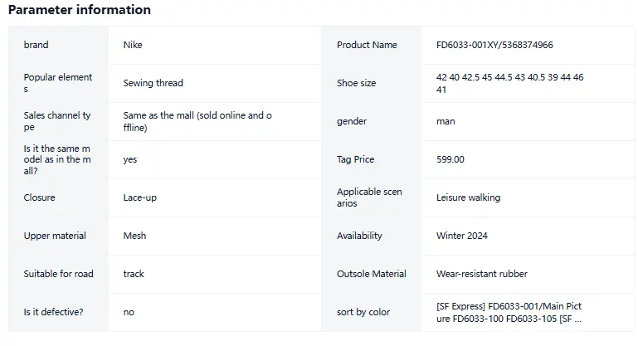Image resolution: width=638 pixels, height=346 pixels.
Task: Select the Wear-resistant rubber outsole value
Action: (x=482, y=274)
